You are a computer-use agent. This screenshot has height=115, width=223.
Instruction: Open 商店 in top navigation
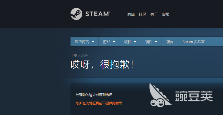[x=131, y=14]
